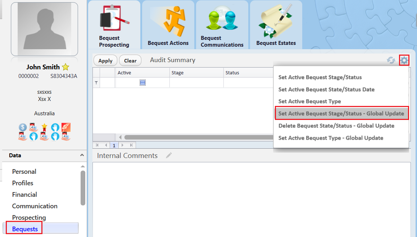Select Financial in the Data list
417x237 pixels.
24,195
